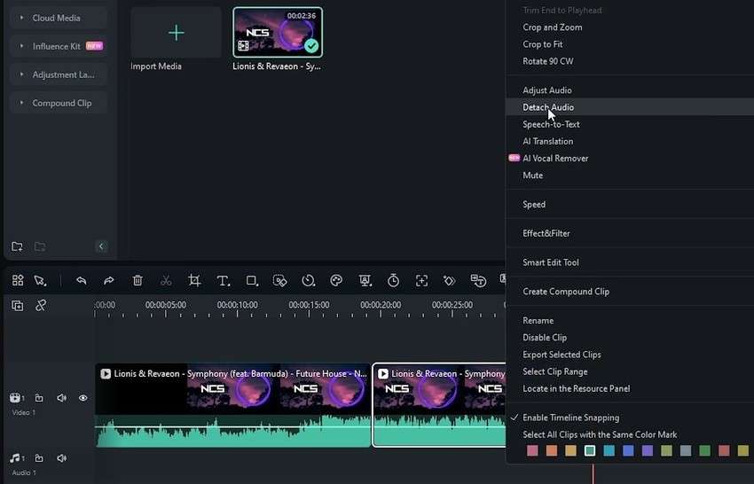Screen dimensions: 754x484
Task: Hide the Video 1 track with eye icon
Action: point(83,398)
